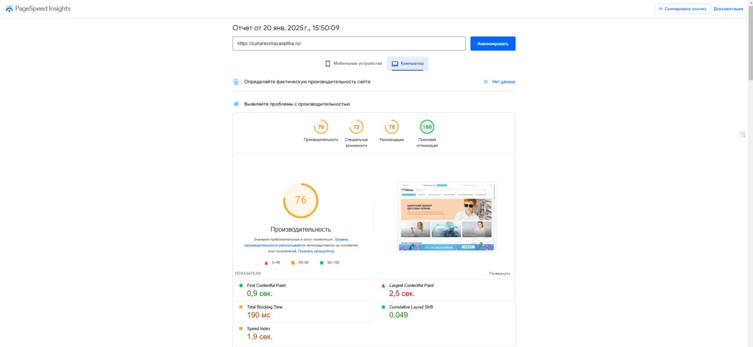Select the Best Practices score gauge showing 78

click(391, 127)
